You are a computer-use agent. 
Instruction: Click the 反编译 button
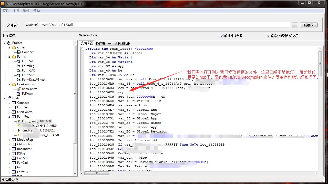coord(309,25)
